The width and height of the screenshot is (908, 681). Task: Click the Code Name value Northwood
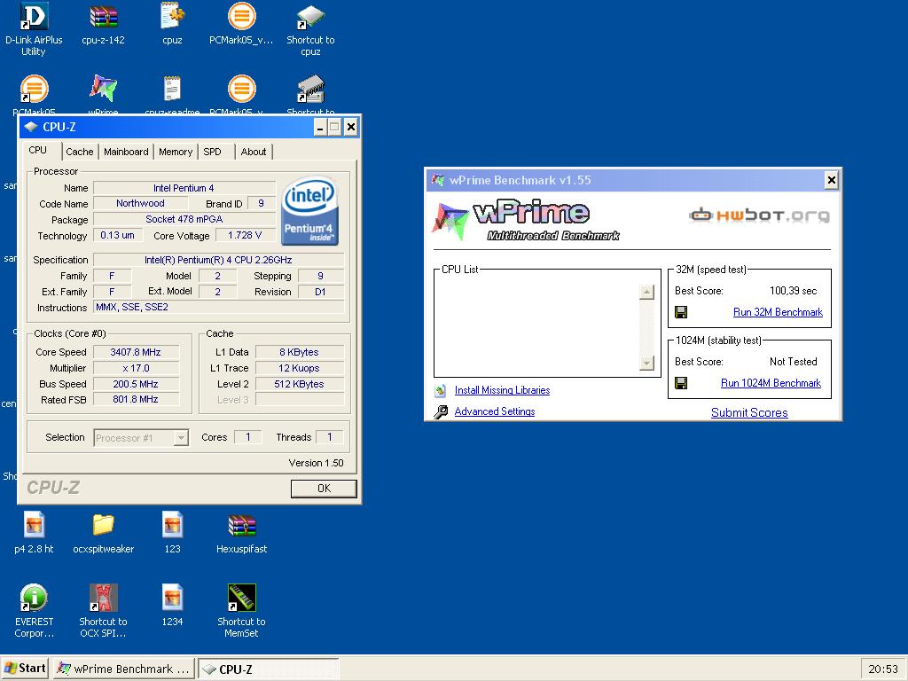click(x=140, y=203)
